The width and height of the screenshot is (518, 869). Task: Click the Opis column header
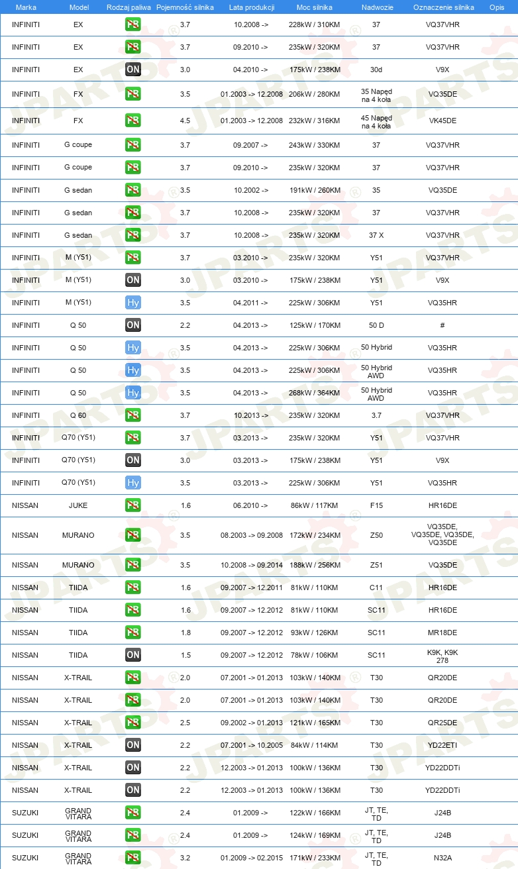[496, 7]
